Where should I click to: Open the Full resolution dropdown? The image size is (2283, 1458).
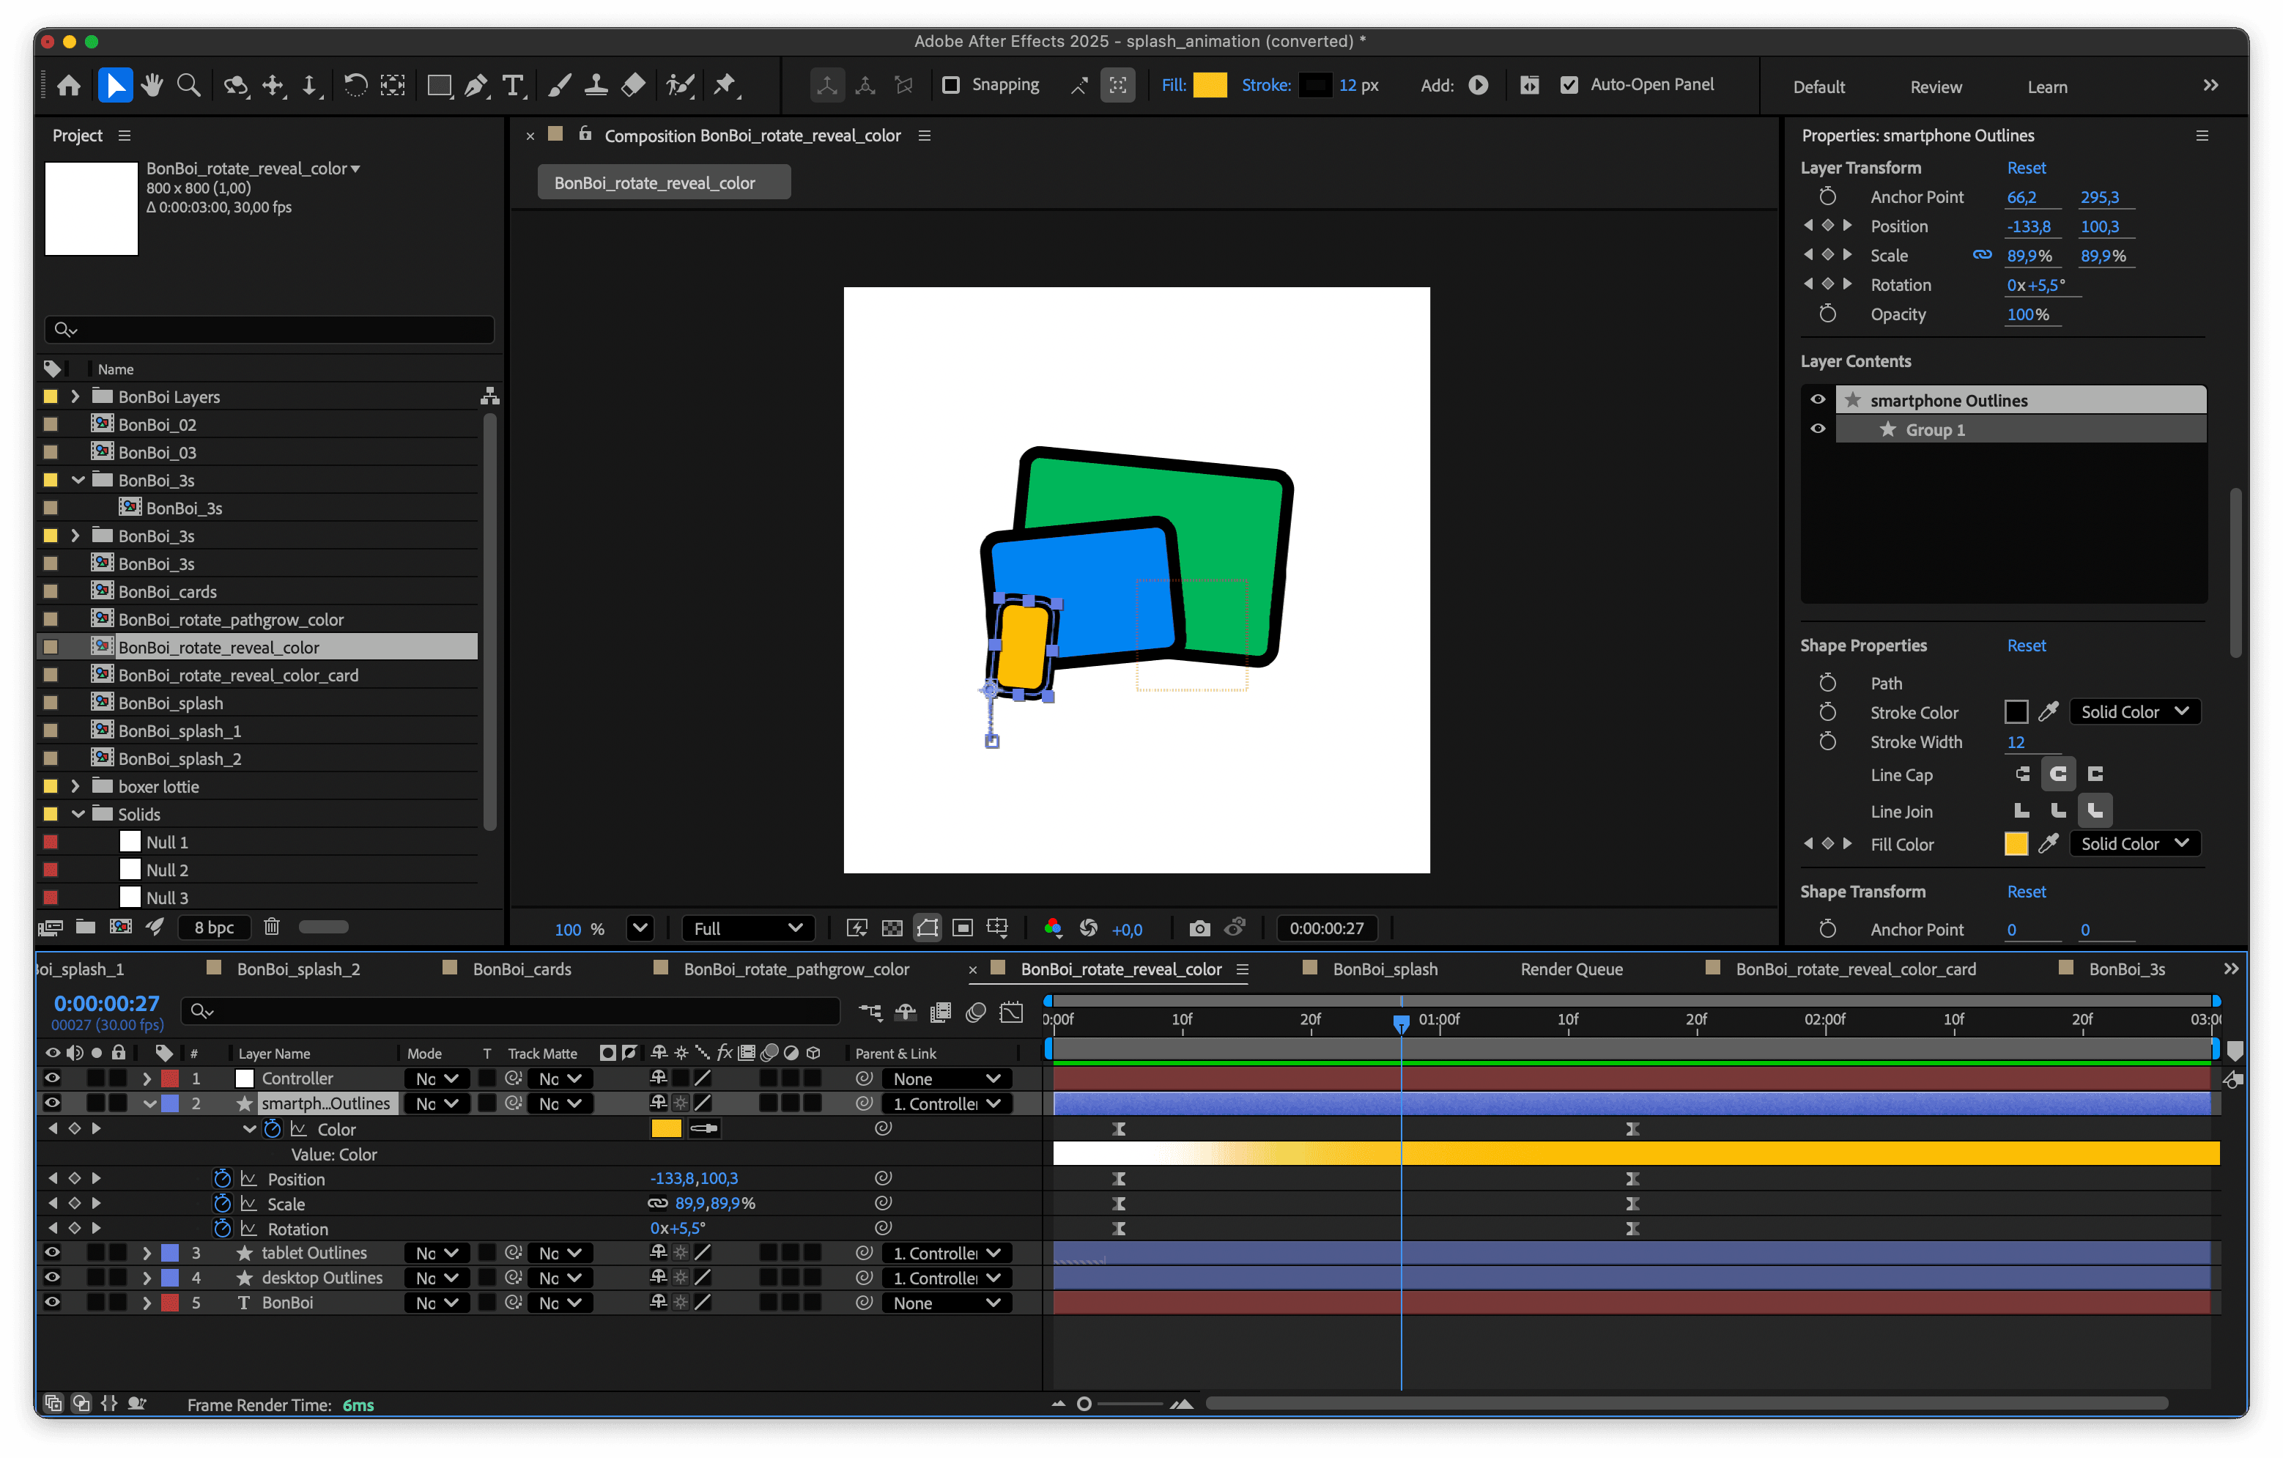click(x=747, y=928)
